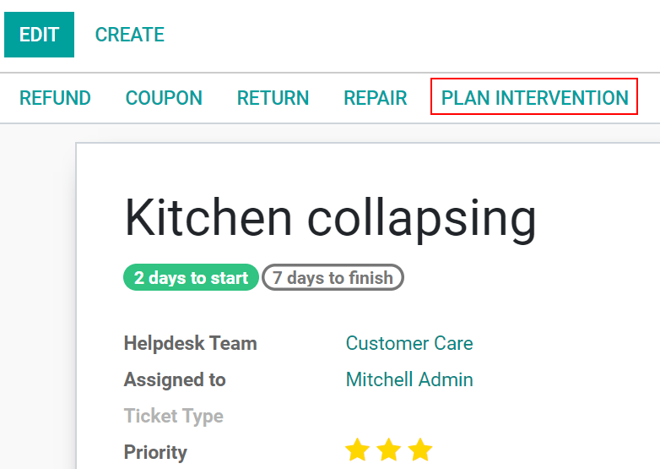Open the Customer Care helpdesk team link
Image resolution: width=660 pixels, height=469 pixels.
(x=409, y=343)
